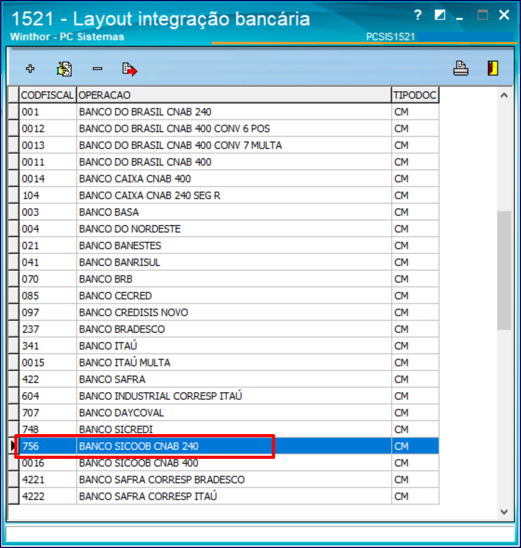Select BANCO CAIXA CNAB 400 row
Screen dimensions: 521x548
tap(229, 179)
